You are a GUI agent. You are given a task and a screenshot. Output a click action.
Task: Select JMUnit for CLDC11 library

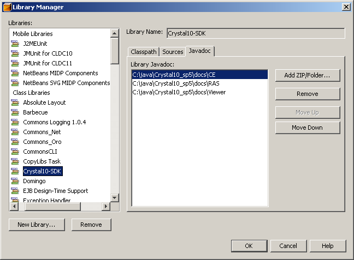pos(48,63)
